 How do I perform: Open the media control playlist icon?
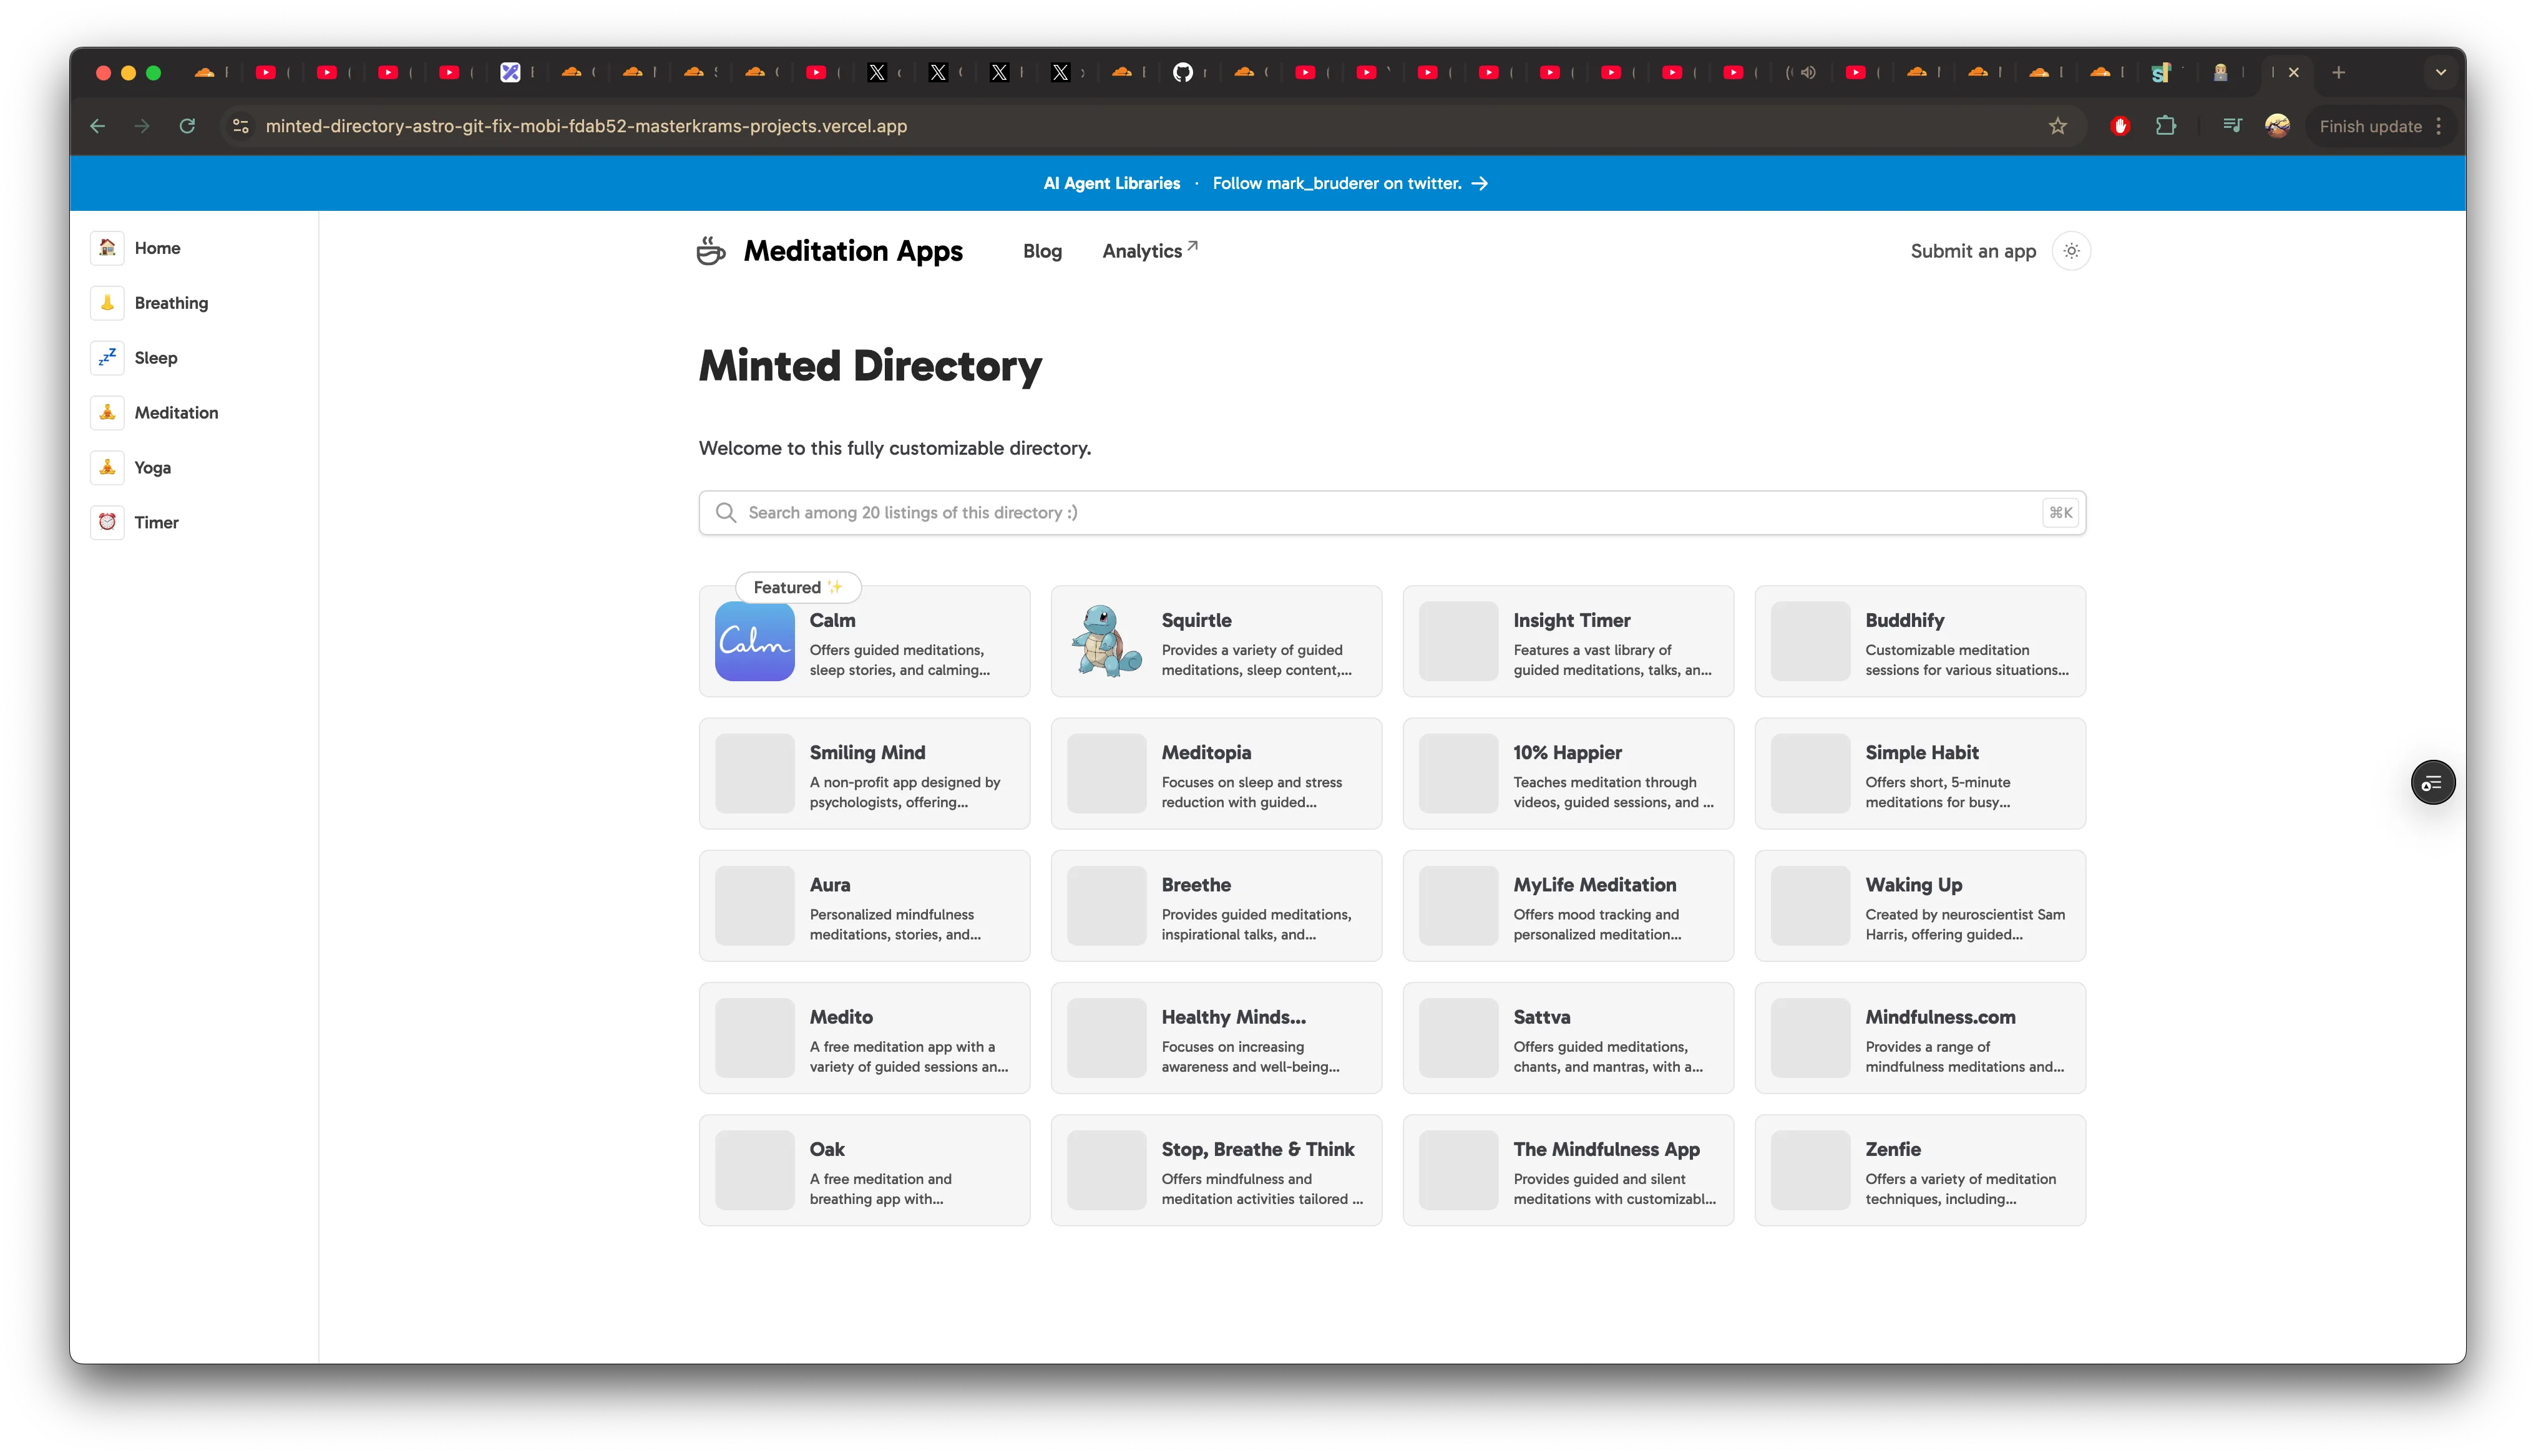[2231, 126]
